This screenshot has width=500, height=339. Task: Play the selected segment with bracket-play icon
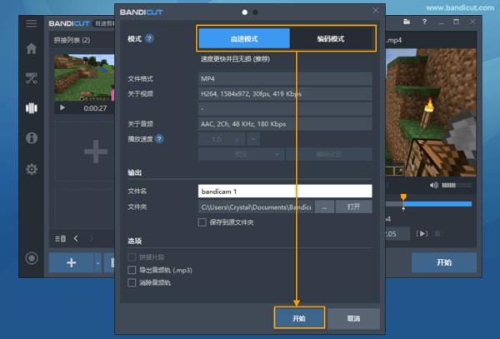tap(422, 233)
